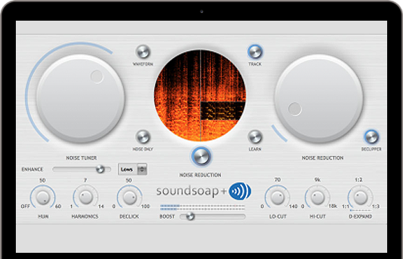Screen dimensions: 403x259
Task: Toggle the Declipper button
Action: coord(371,137)
